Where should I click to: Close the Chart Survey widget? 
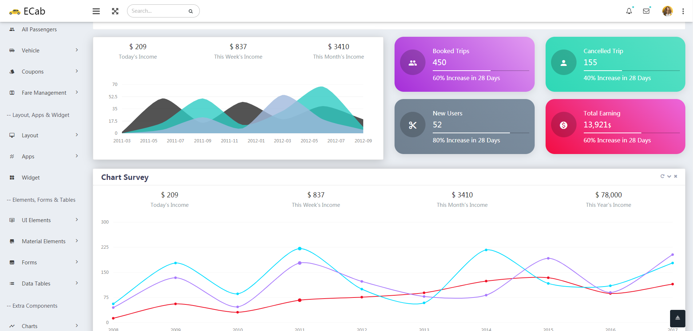tap(676, 176)
